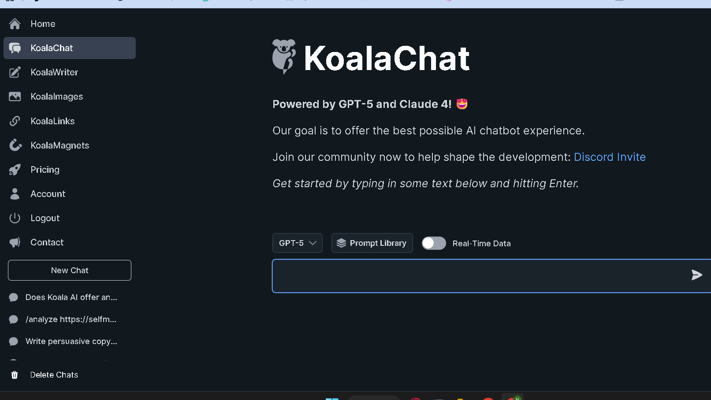The height and width of the screenshot is (400, 711).
Task: Click the Delete Chats trash icon
Action: pos(14,374)
